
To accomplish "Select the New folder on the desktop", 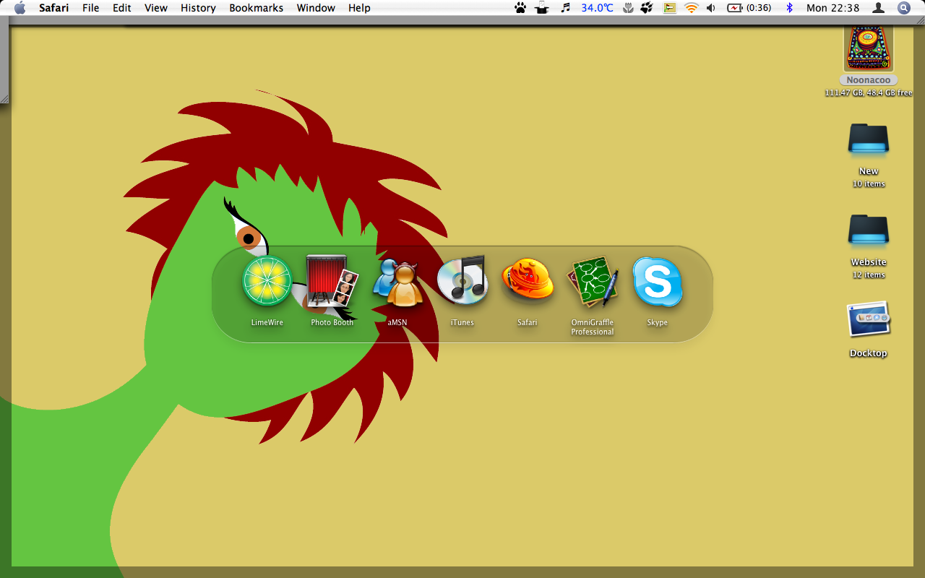I will click(869, 139).
